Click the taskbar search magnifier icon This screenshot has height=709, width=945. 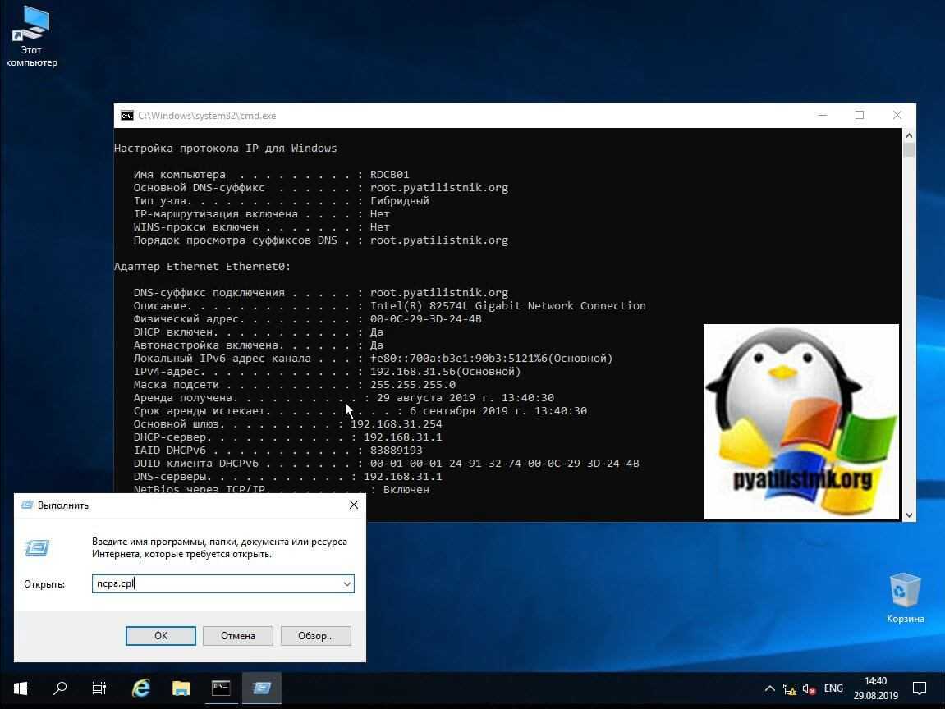point(60,688)
